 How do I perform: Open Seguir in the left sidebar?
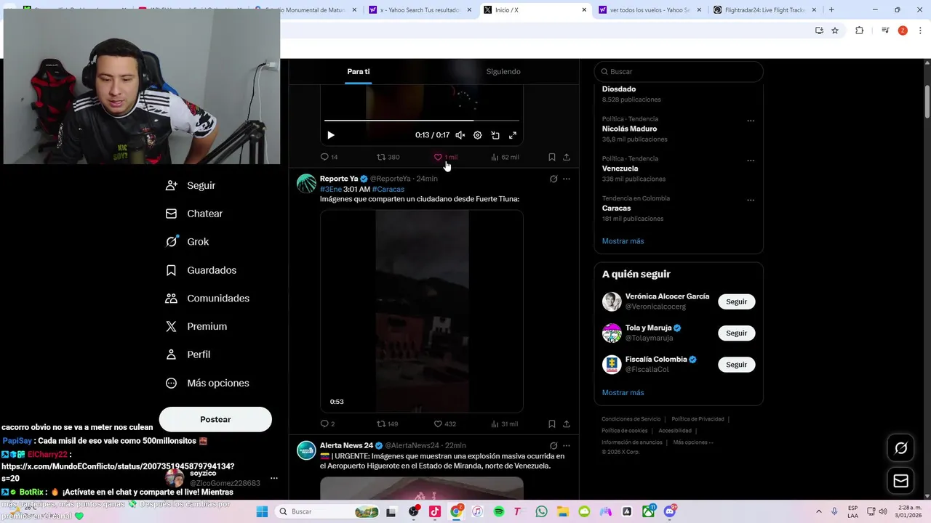(x=191, y=185)
